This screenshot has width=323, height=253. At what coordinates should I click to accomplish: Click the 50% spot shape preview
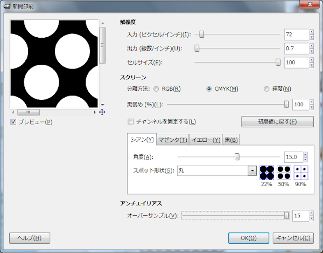tap(284, 173)
